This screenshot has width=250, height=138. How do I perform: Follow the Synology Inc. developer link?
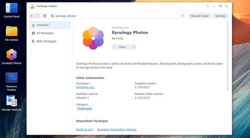[x=85, y=87]
